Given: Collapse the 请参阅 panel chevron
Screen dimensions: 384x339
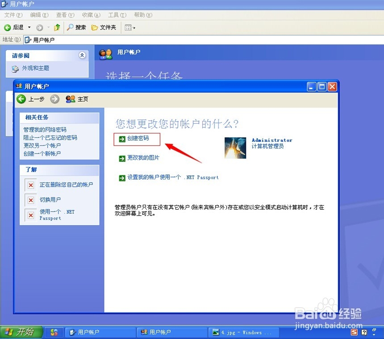Looking at the screenshot, I should [x=82, y=55].
